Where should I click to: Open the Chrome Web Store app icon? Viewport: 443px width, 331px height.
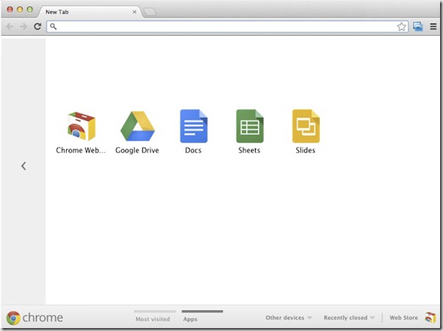(x=81, y=126)
